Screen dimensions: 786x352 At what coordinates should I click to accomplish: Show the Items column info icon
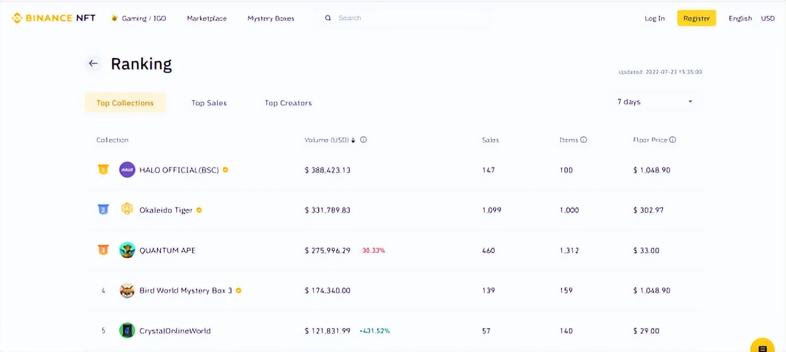(583, 140)
